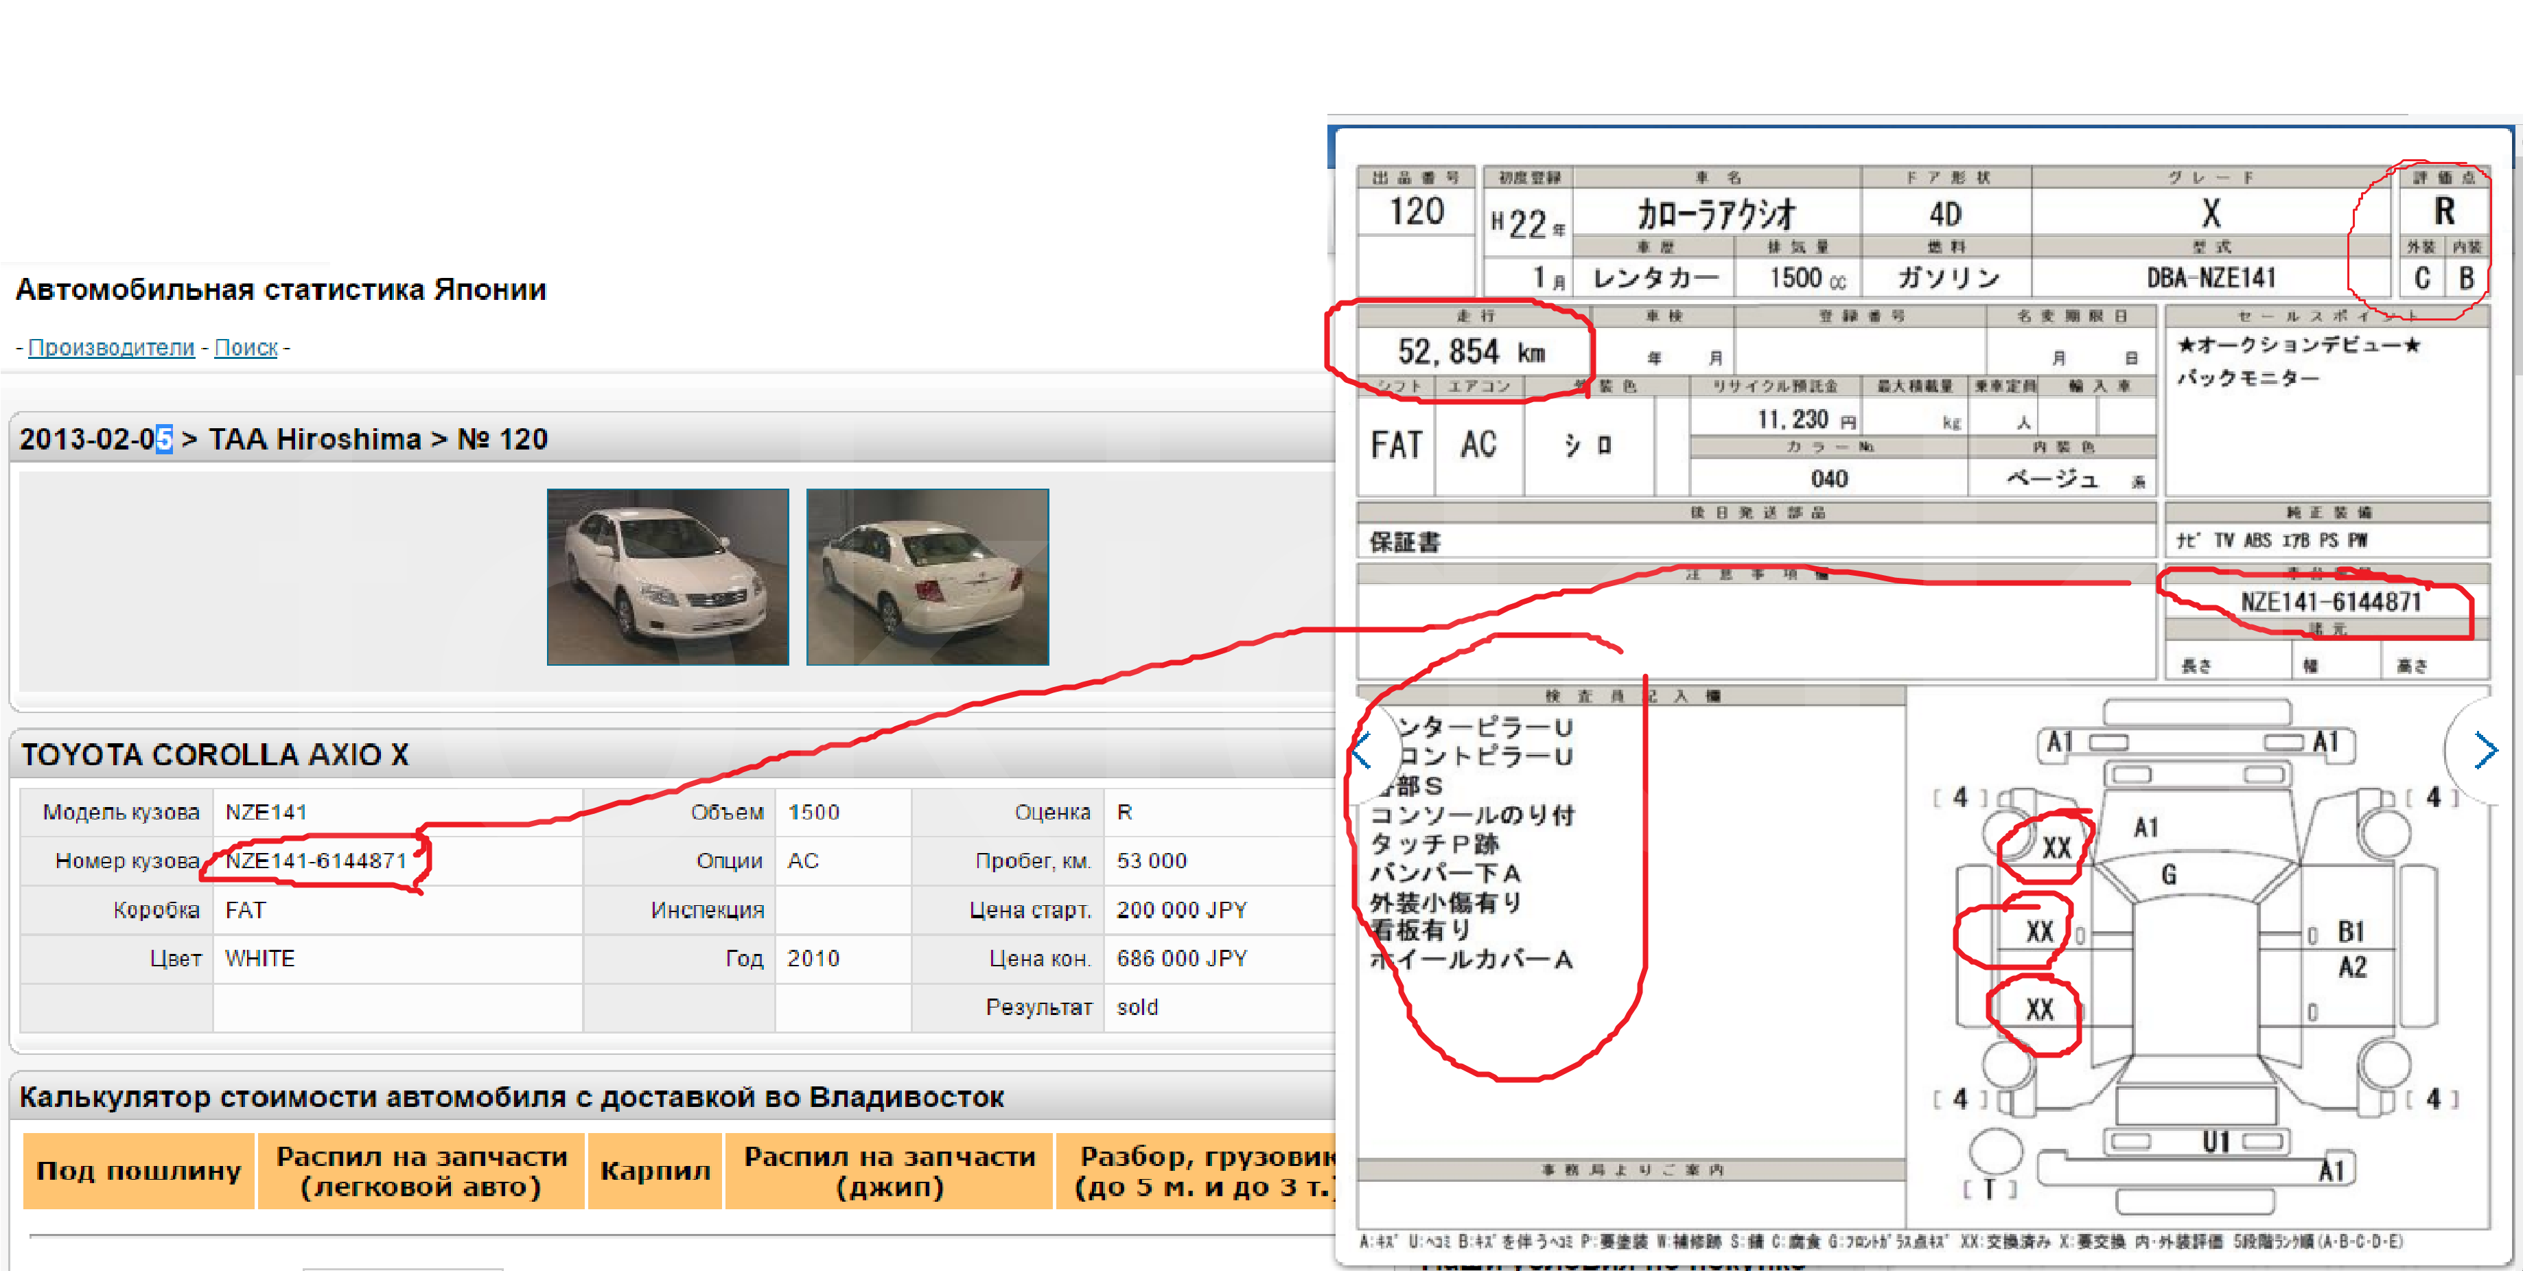Click chassis NZE141-6144871 on auction sheet
This screenshot has width=2523, height=1271.
click(x=2330, y=602)
